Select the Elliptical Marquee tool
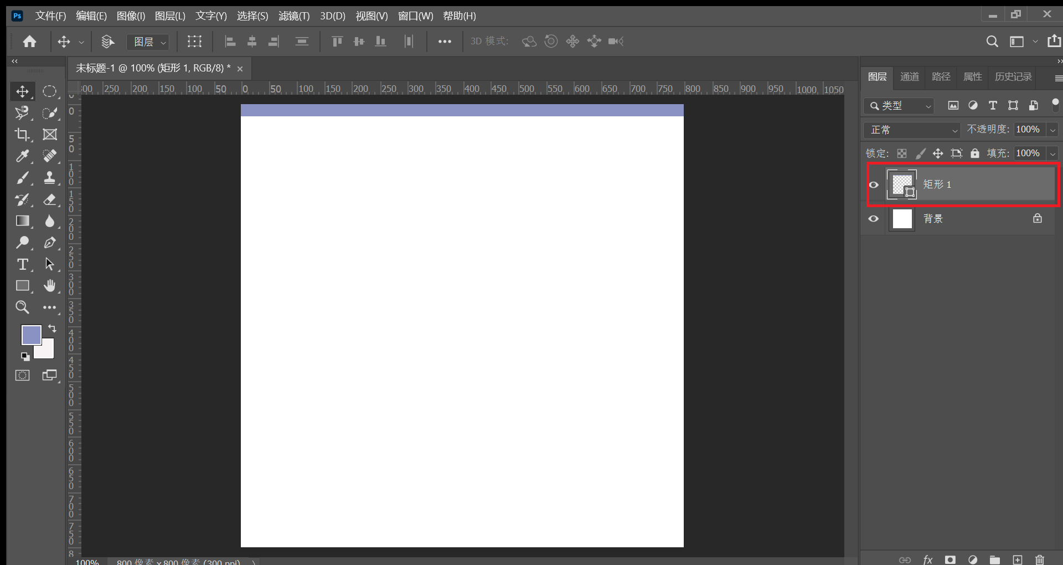The height and width of the screenshot is (565, 1063). 50,91
